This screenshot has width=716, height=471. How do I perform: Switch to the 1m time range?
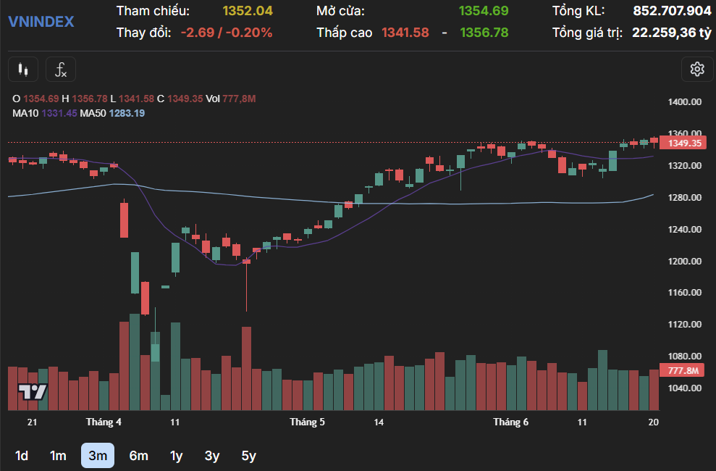pos(58,456)
